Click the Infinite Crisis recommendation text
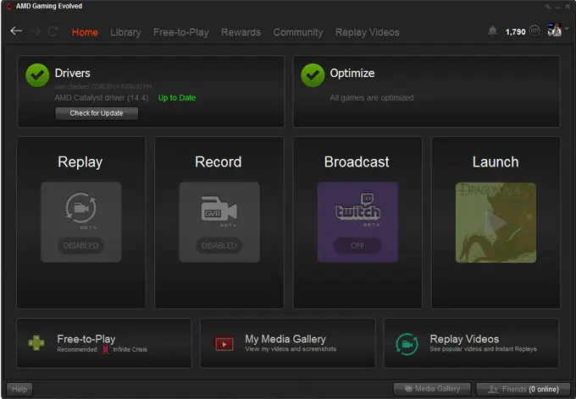Screen dimensions: 576x399 130,349
